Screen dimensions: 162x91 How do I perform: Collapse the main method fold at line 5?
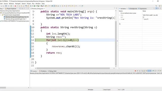pyautogui.click(x=34, y=11)
